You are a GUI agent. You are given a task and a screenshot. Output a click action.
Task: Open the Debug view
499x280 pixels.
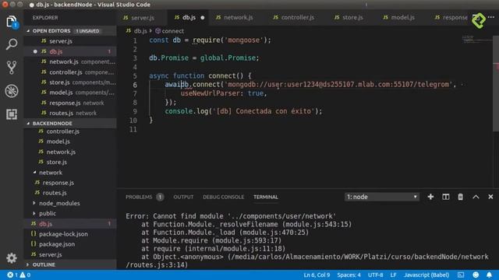(12, 91)
